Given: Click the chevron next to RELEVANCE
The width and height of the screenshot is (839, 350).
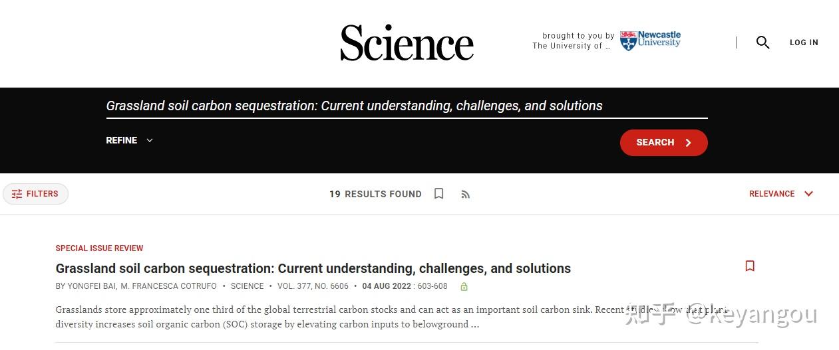Looking at the screenshot, I should 808,194.
